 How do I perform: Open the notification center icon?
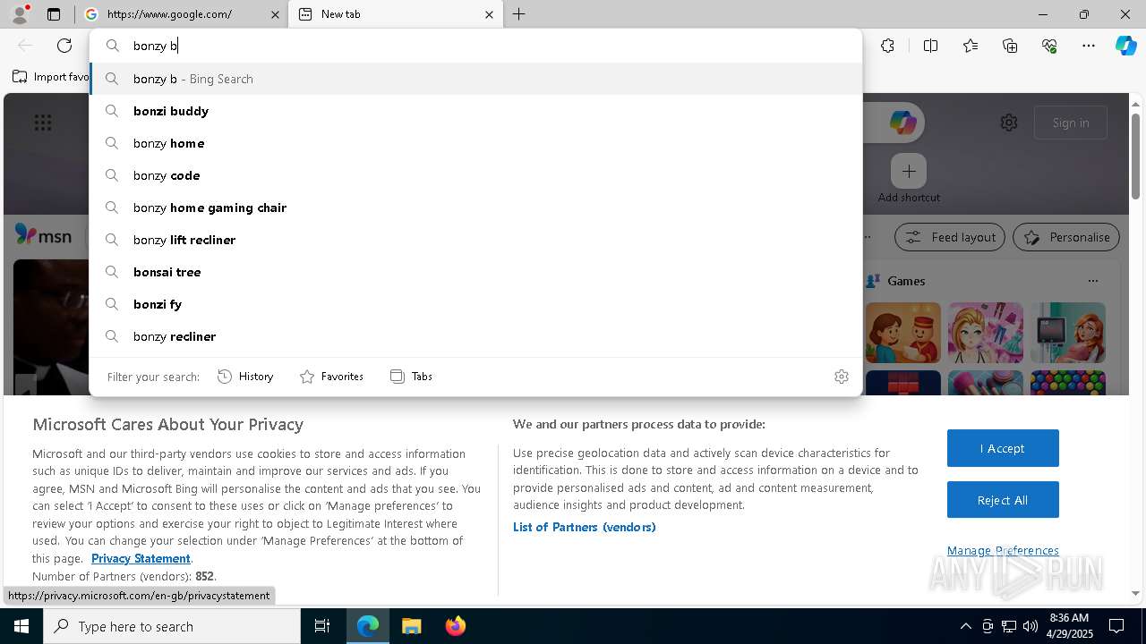click(x=1116, y=626)
